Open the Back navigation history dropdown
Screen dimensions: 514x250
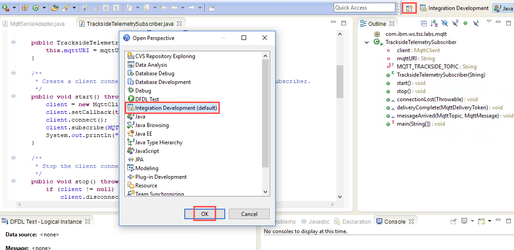pyautogui.click(x=183, y=8)
